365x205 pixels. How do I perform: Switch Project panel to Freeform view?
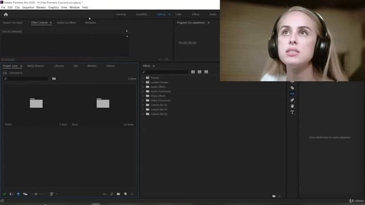pos(25,194)
